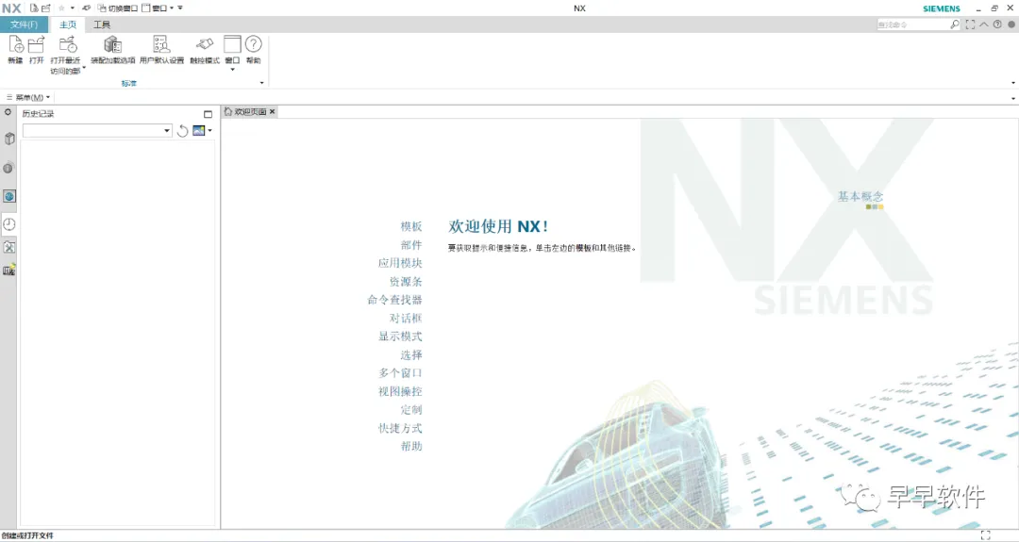Viewport: 1019px width, 542px height.
Task: Click the touch mode icon in quick-access bar
Action: pyautogui.click(x=86, y=8)
